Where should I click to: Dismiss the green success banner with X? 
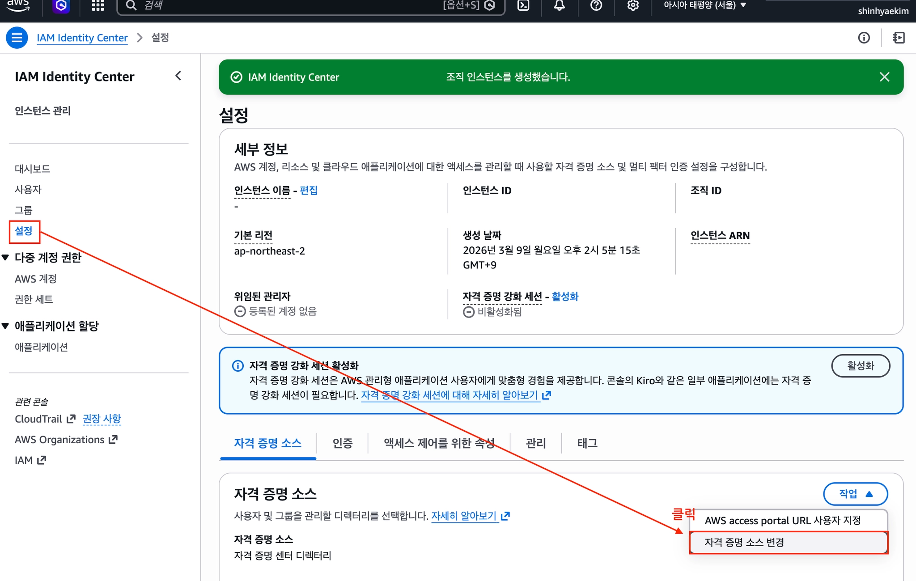pyautogui.click(x=884, y=77)
